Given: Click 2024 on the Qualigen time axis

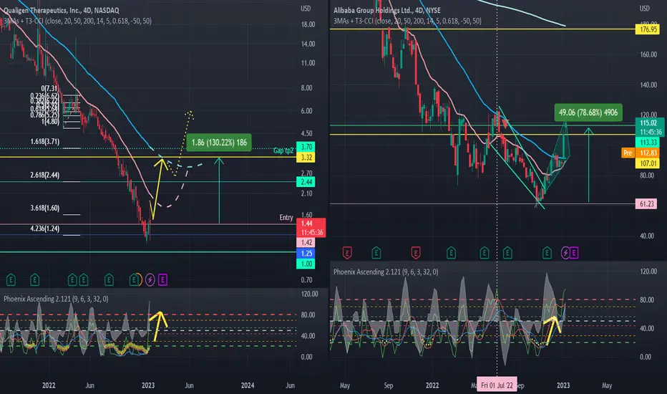Looking at the screenshot, I should [248, 385].
